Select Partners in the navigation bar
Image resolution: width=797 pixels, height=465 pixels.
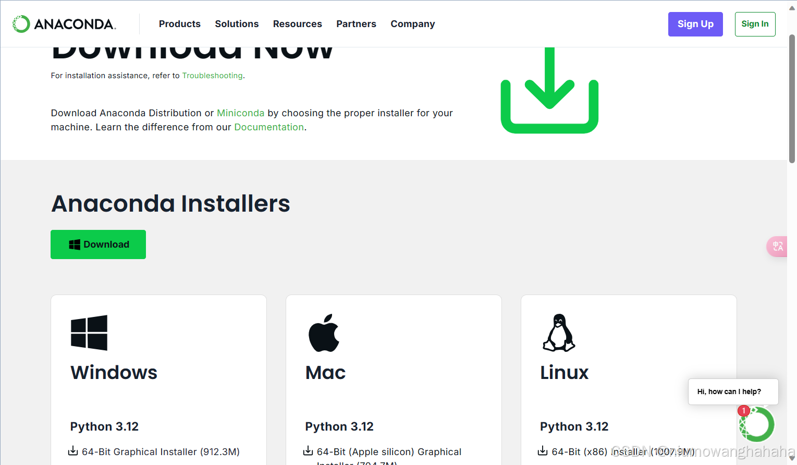click(356, 23)
